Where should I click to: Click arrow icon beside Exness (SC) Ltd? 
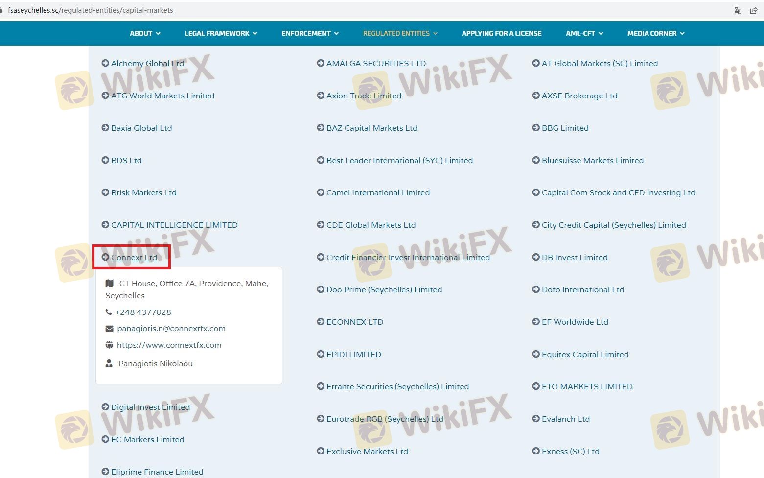click(536, 451)
